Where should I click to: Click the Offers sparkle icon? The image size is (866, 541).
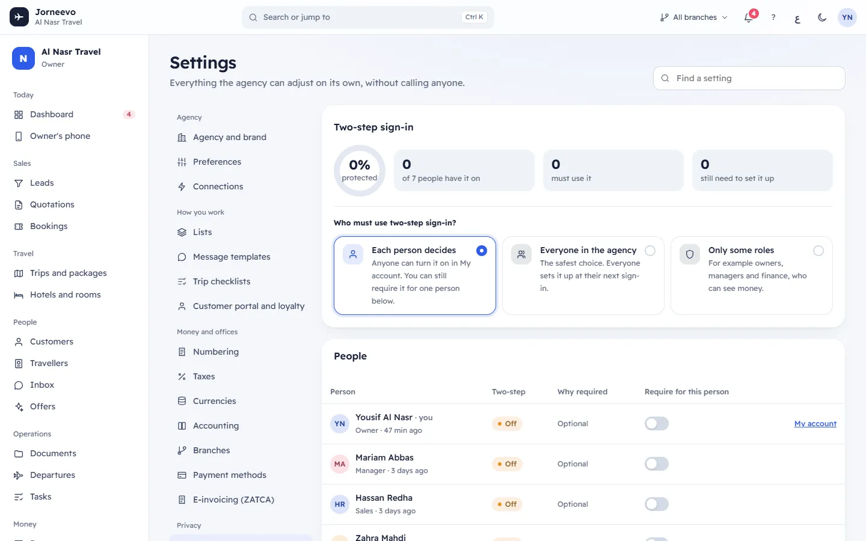pos(19,406)
